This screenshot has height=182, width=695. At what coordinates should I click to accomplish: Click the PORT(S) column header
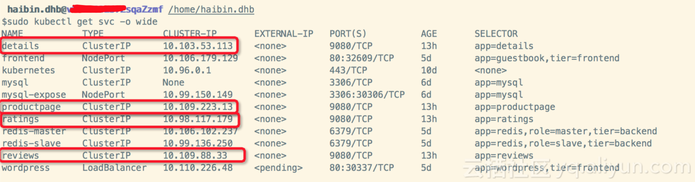coord(347,34)
